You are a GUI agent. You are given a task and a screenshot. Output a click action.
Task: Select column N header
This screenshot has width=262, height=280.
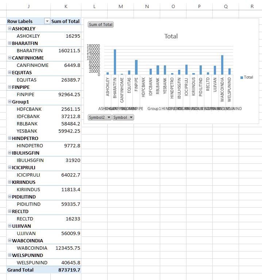[147, 7]
